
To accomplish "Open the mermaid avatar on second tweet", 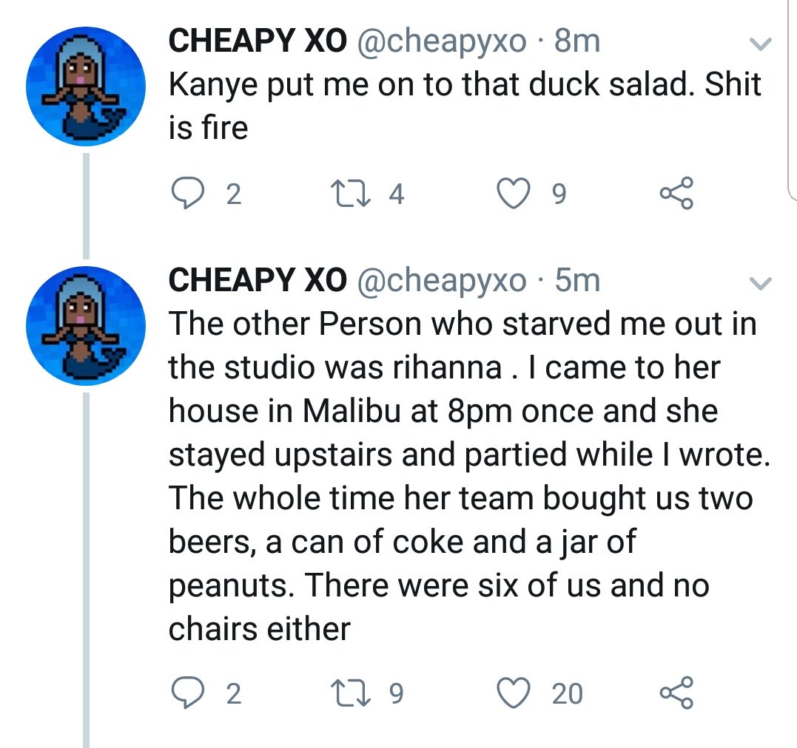I will [x=85, y=325].
